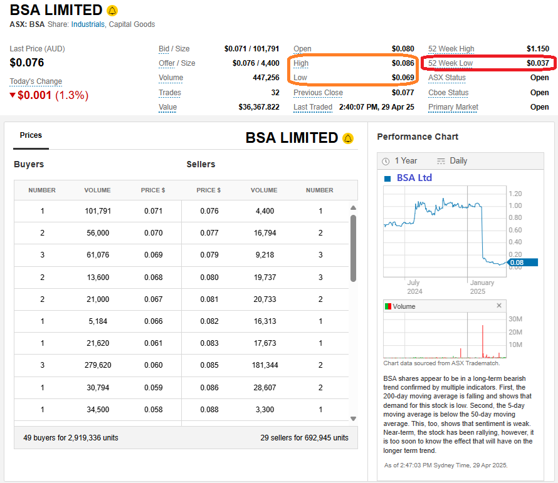The width and height of the screenshot is (558, 483).
Task: Click the 52 Week High label
Action: pos(451,49)
